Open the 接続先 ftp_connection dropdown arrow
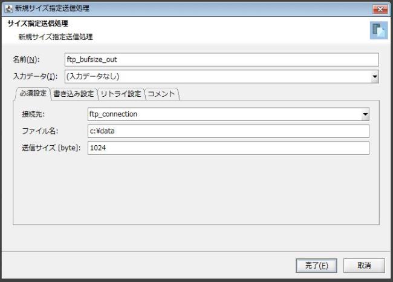Image resolution: width=393 pixels, height=282 pixels. pyautogui.click(x=365, y=114)
